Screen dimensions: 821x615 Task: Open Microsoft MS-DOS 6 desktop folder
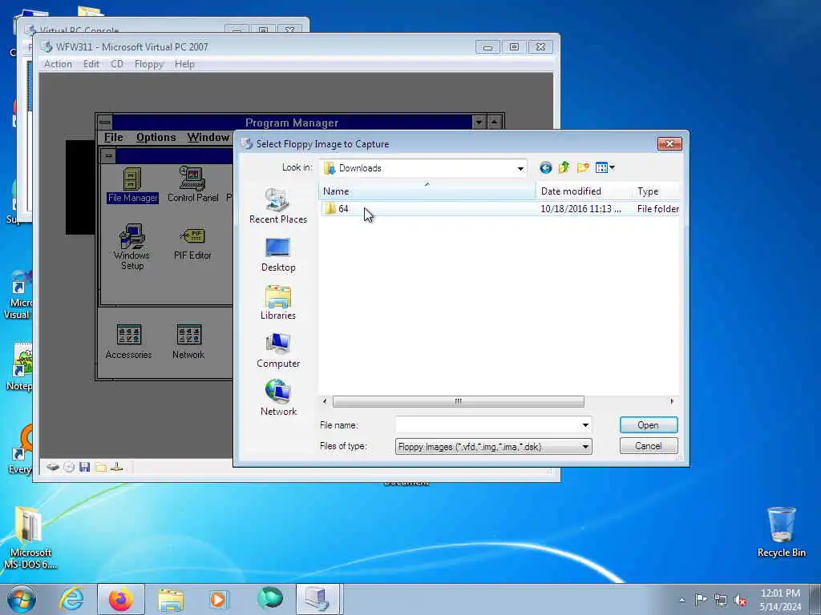point(30,537)
